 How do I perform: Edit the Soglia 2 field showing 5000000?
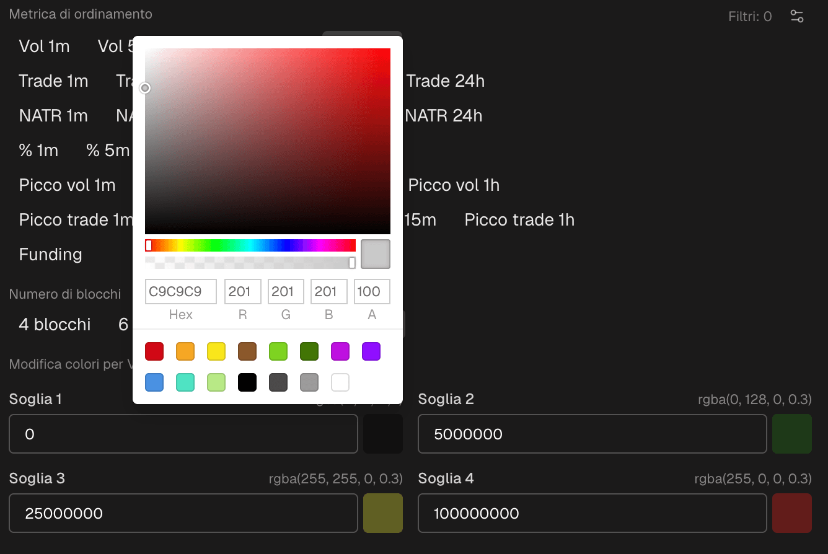pyautogui.click(x=592, y=434)
